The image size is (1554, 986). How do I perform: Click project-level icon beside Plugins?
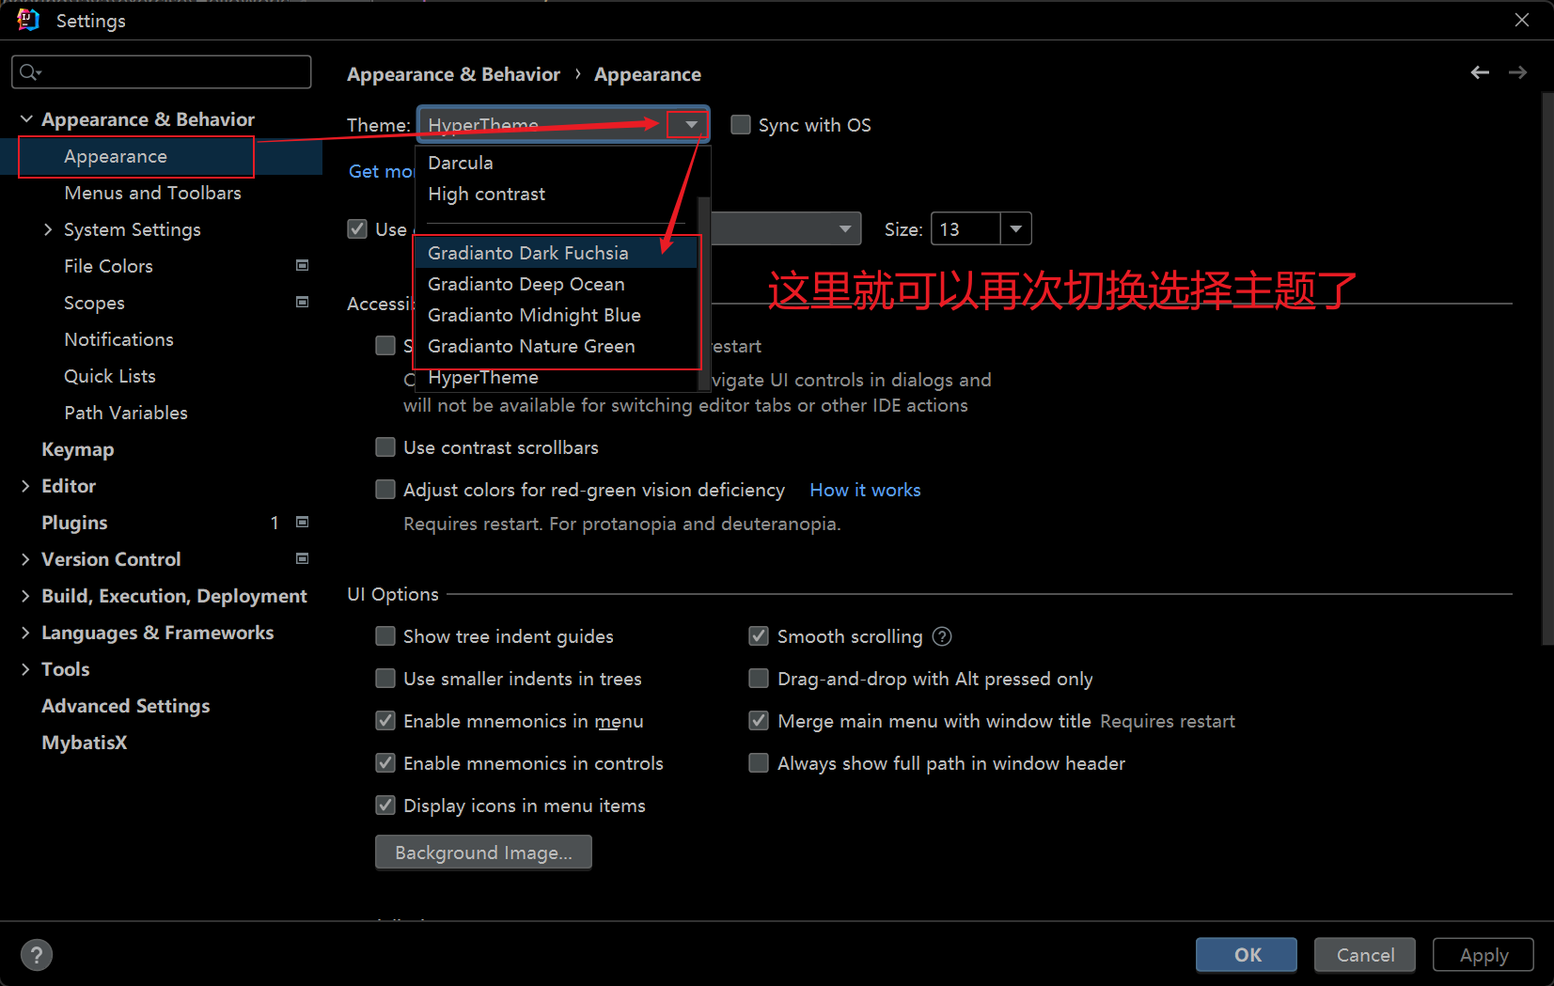pos(302,522)
